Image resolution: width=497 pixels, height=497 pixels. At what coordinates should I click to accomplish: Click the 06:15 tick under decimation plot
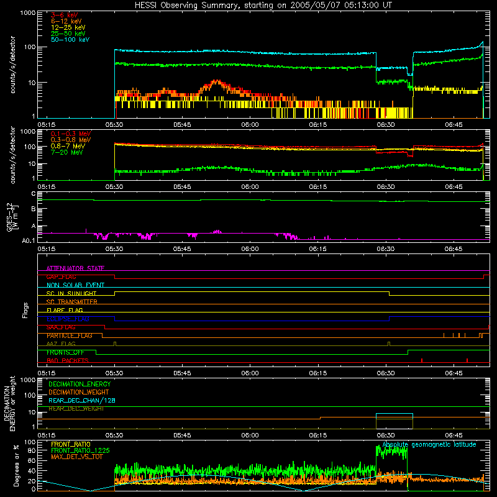(x=317, y=435)
